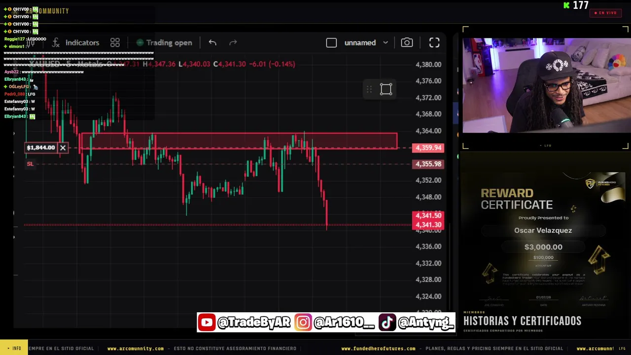Click the EN VIVO live badge
This screenshot has height=355, width=631.
[605, 13]
